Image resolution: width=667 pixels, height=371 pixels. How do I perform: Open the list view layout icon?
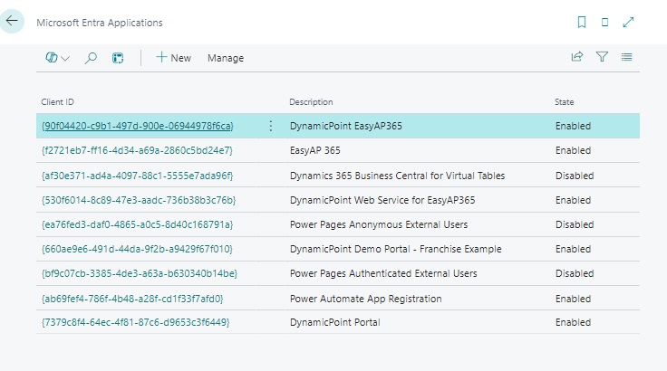(626, 57)
